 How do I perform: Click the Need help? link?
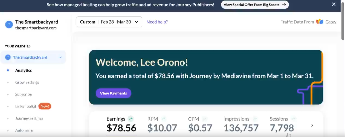157,22
